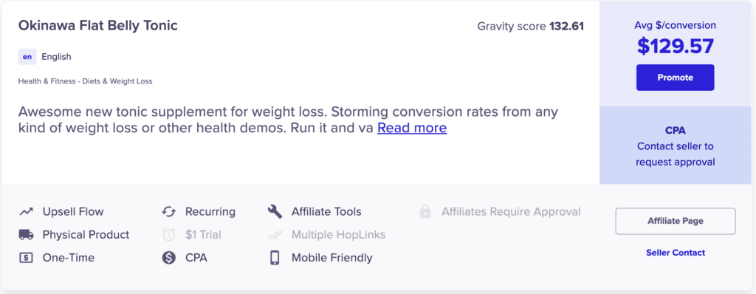
Task: Expand description with Read more link
Action: 412,128
